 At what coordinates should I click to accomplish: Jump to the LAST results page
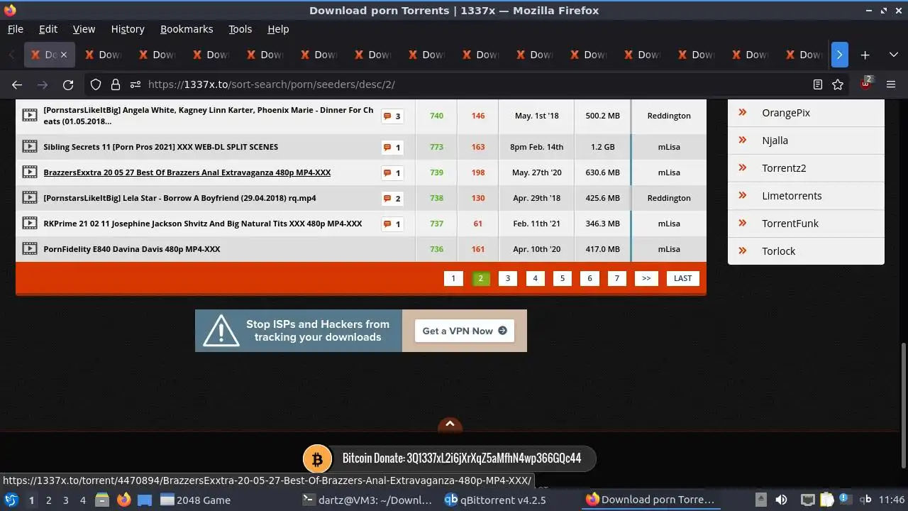click(682, 278)
